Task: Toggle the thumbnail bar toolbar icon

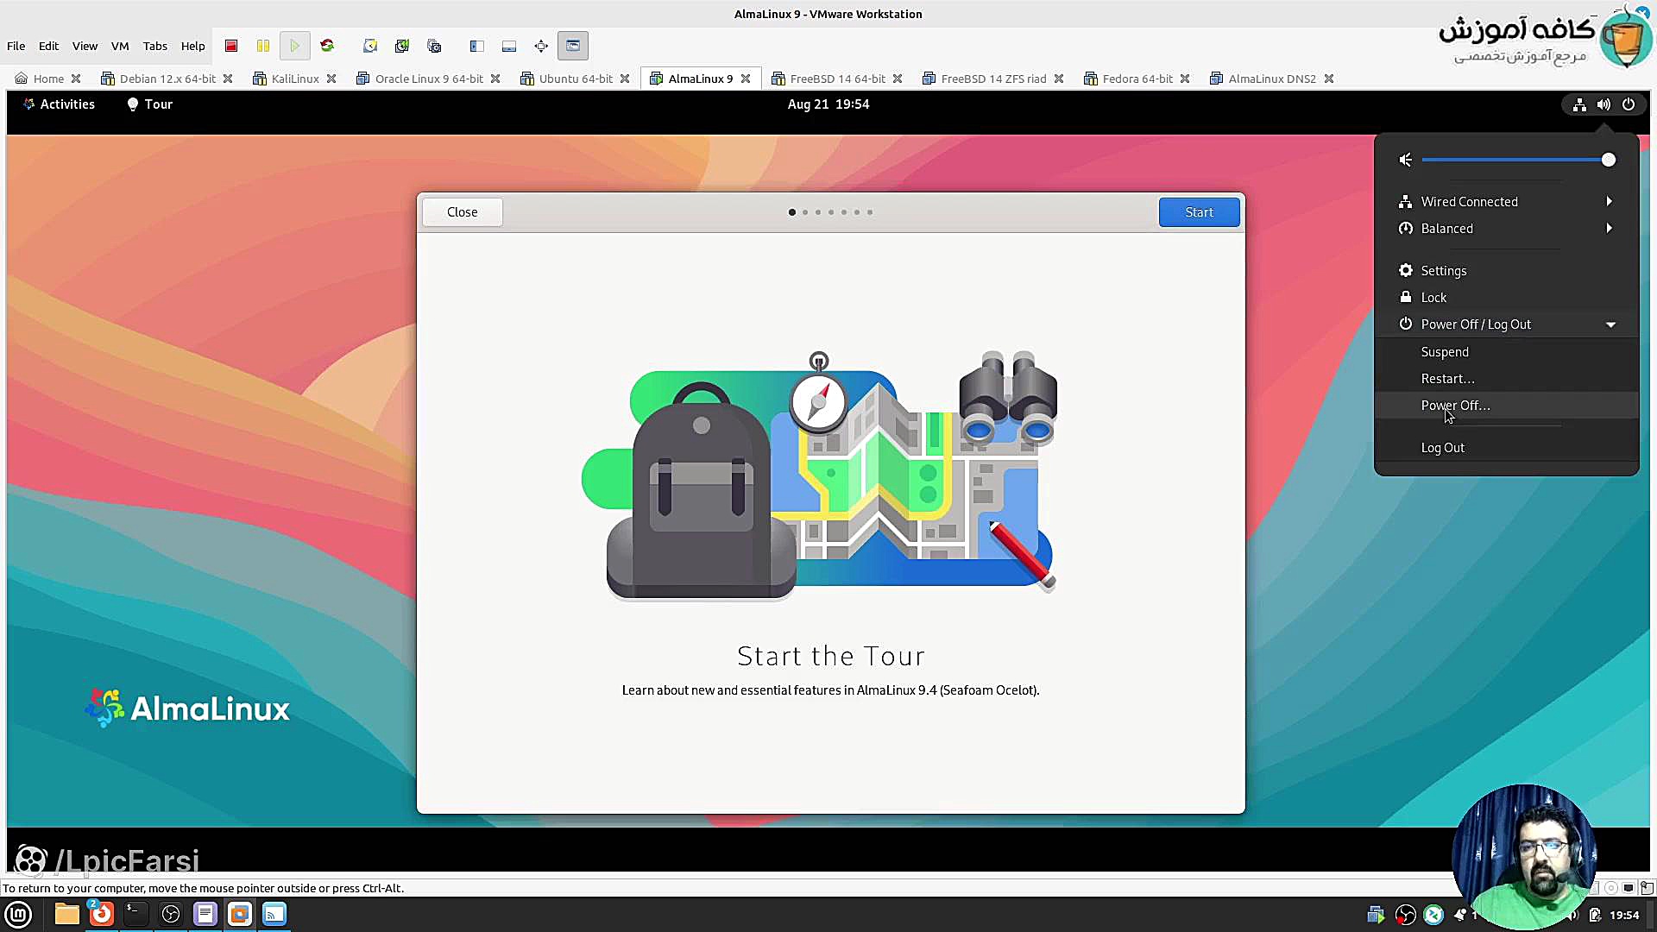Action: [x=509, y=46]
